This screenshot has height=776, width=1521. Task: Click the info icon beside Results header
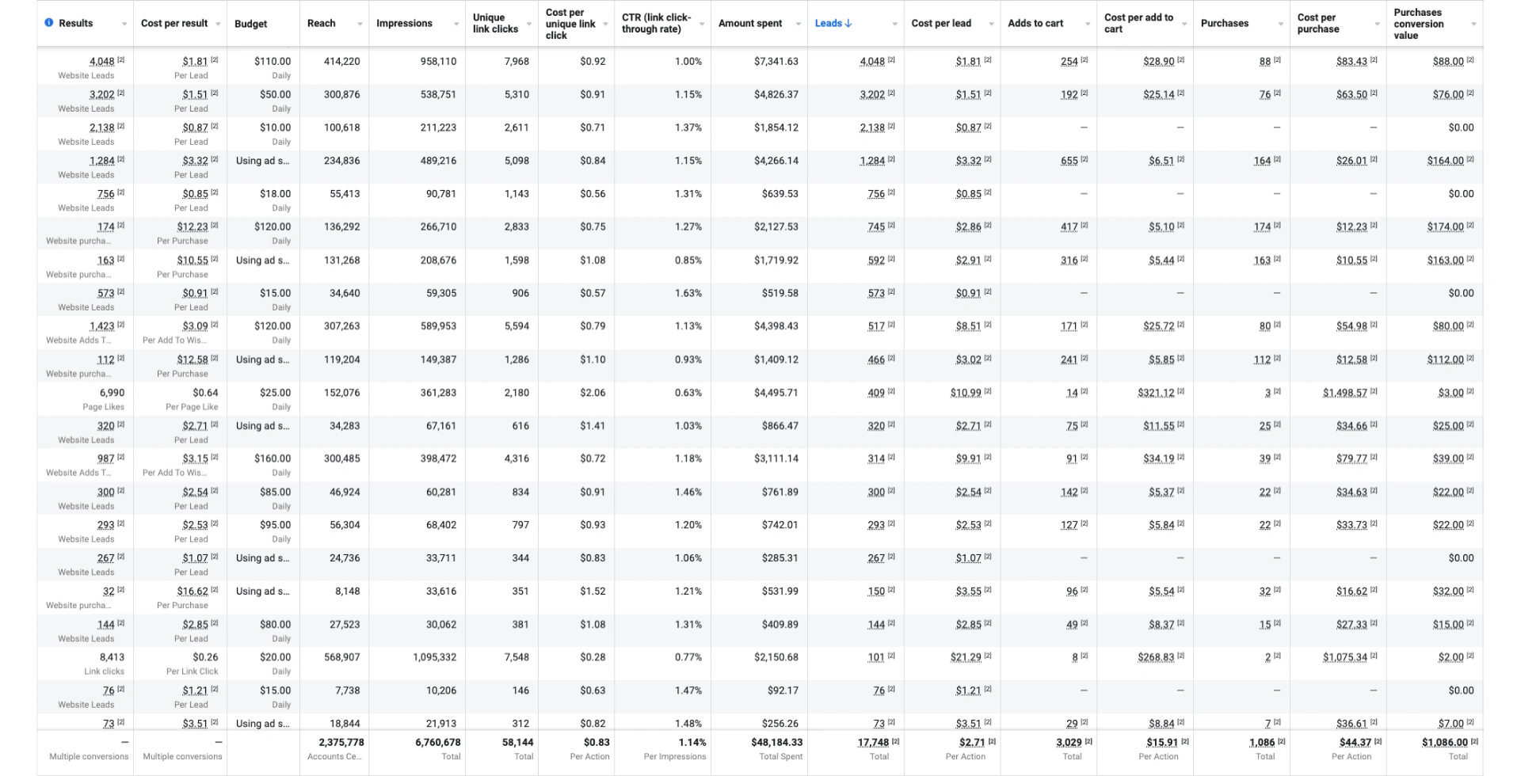pyautogui.click(x=49, y=23)
